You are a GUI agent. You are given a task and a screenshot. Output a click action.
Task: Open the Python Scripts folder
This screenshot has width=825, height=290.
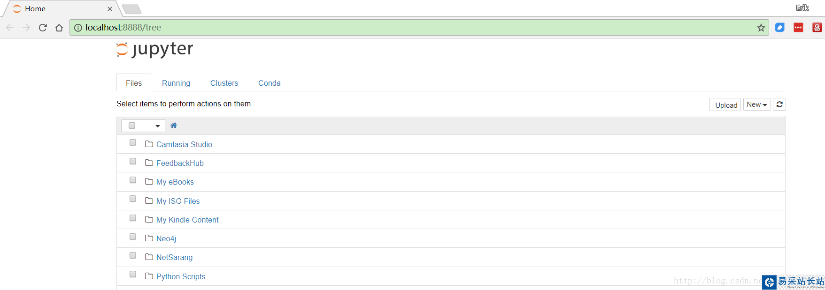[x=181, y=276]
